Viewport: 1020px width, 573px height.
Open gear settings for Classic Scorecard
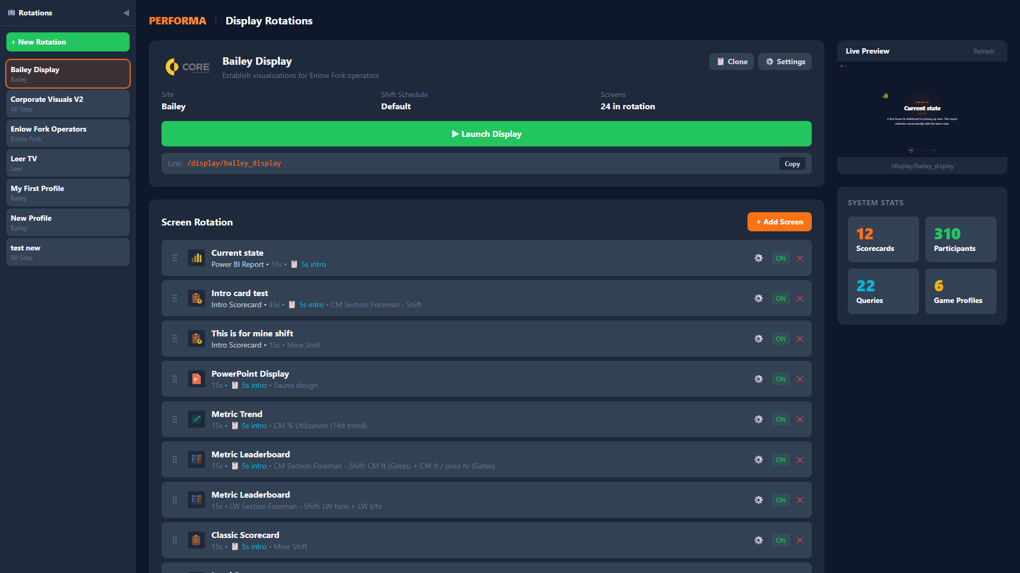point(759,540)
